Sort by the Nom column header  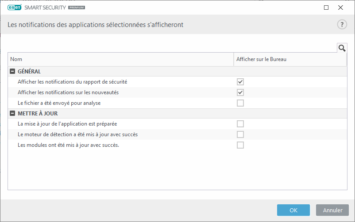click(x=121, y=59)
